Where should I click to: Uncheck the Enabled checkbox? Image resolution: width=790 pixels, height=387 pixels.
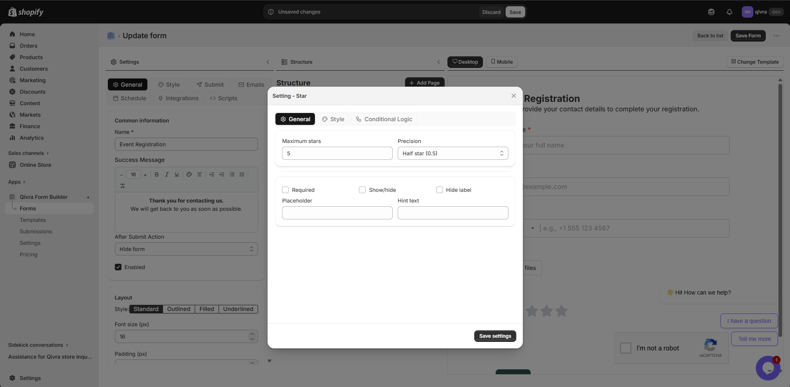[x=118, y=267]
